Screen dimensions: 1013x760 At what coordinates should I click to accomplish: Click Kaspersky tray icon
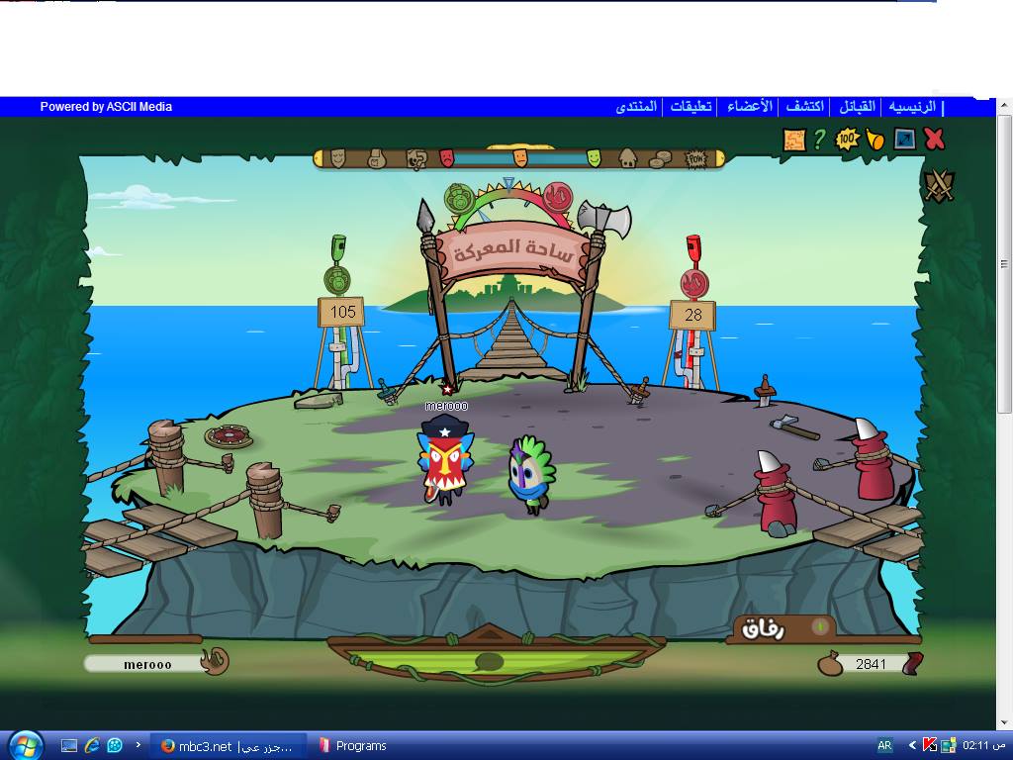point(930,745)
